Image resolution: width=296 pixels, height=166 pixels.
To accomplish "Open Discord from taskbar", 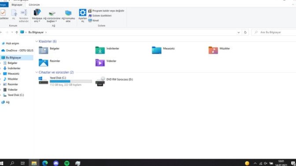I will (x=56, y=163).
